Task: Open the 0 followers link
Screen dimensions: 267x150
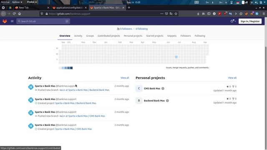Action: (126, 29)
